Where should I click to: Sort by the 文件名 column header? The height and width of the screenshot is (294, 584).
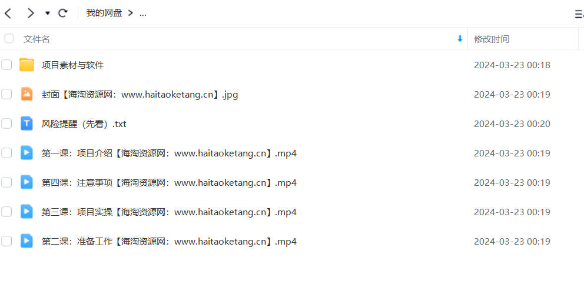36,39
